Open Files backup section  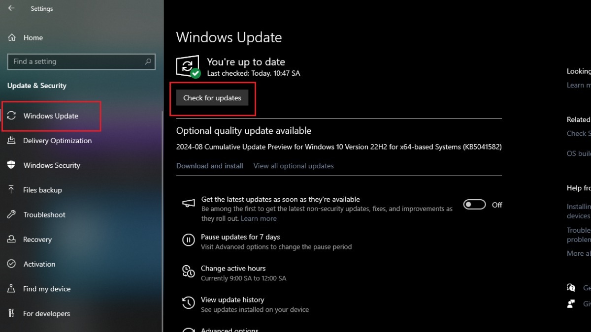click(42, 190)
